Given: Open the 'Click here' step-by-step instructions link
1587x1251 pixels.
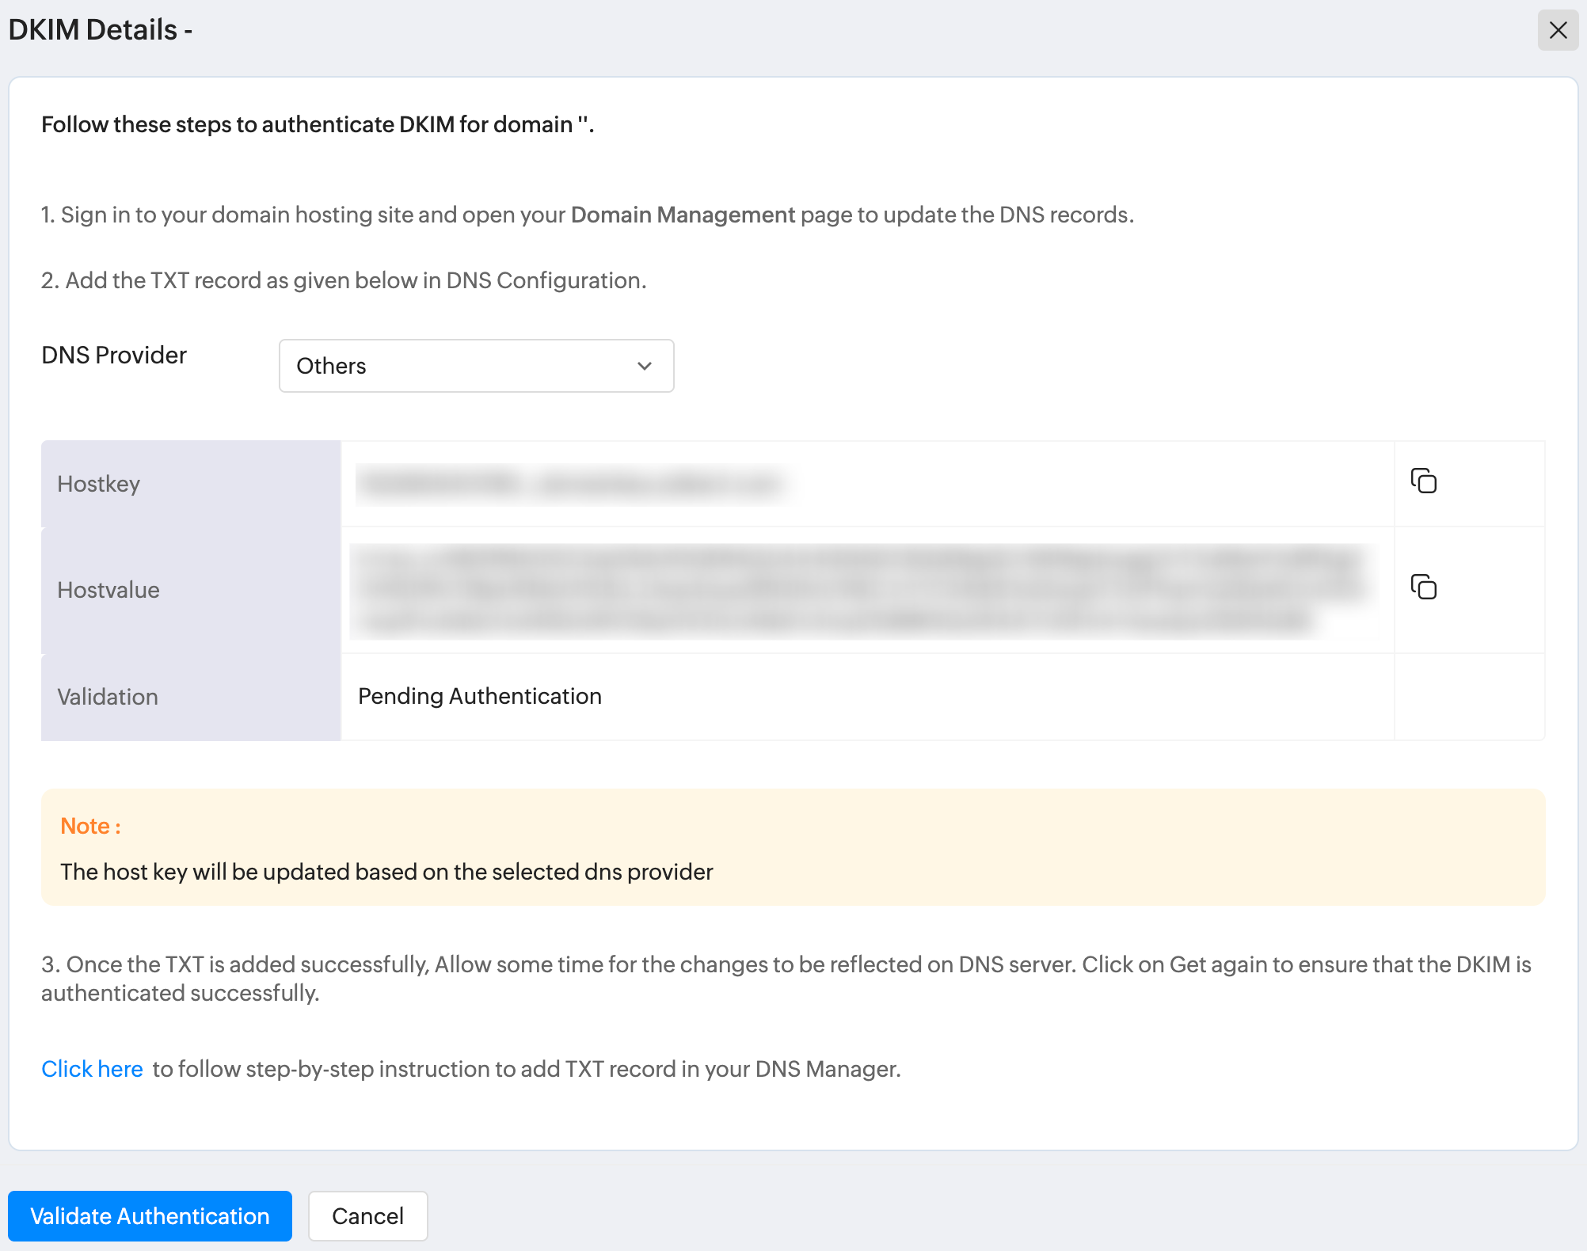Looking at the screenshot, I should [x=92, y=1069].
